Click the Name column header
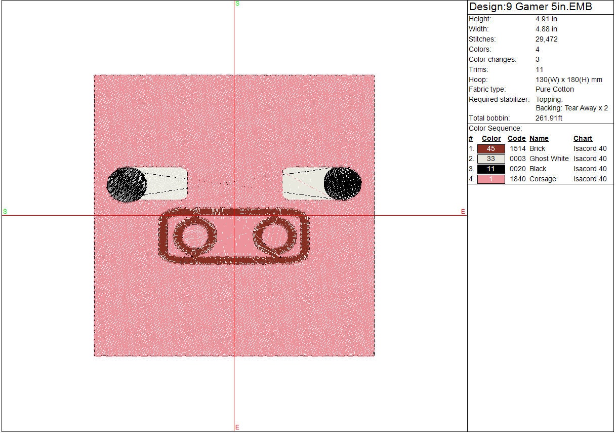616x433 pixels. click(539, 138)
